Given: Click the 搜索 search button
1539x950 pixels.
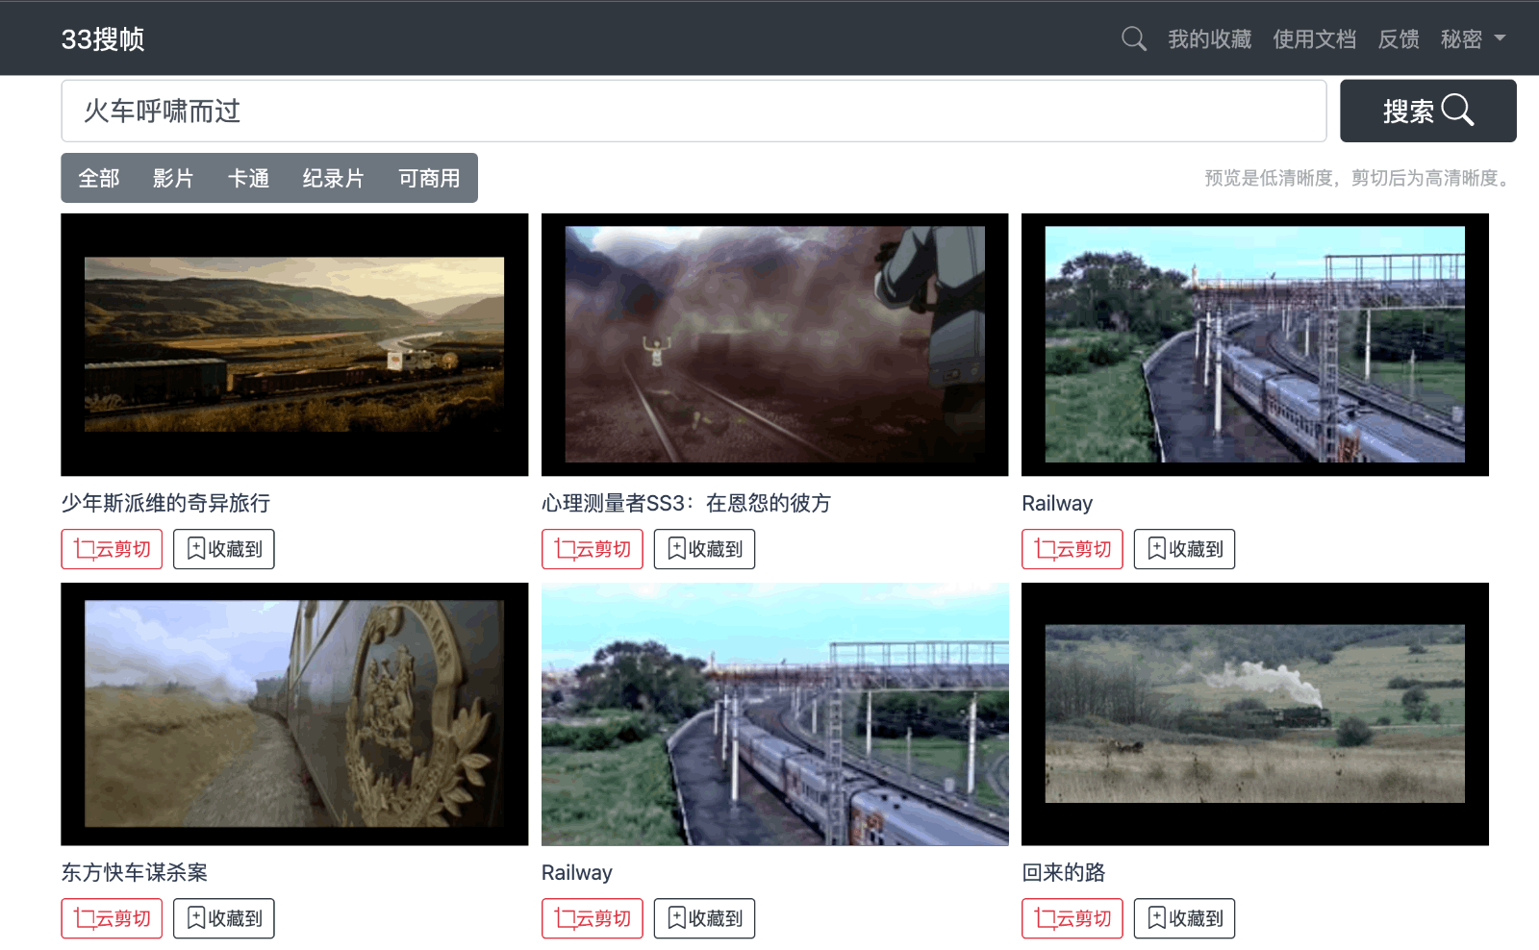Looking at the screenshot, I should click(x=1427, y=112).
